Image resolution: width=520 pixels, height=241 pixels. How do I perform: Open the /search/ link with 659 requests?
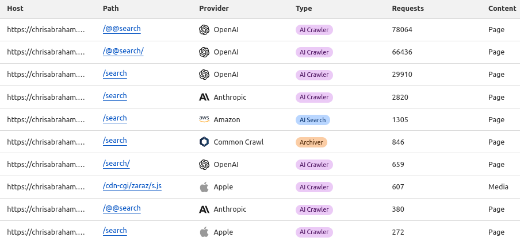pos(116,164)
